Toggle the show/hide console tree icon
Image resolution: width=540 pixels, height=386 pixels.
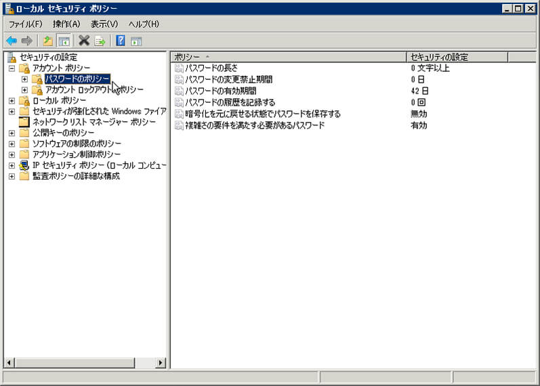[64, 41]
